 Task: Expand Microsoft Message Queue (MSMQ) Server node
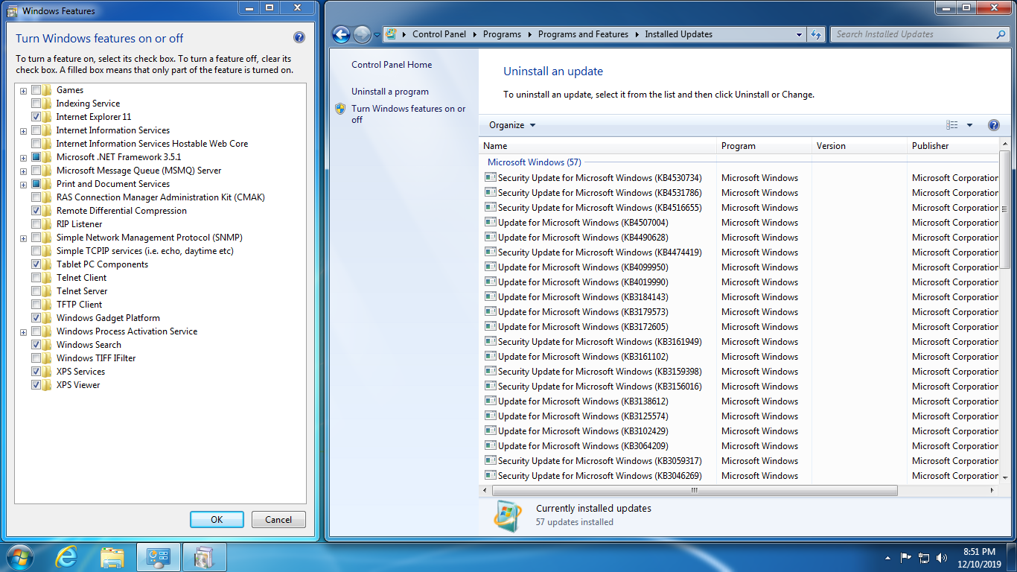(x=24, y=171)
